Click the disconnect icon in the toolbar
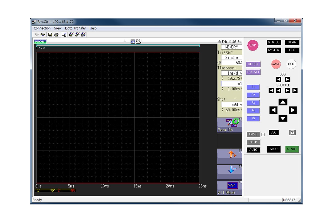This screenshot has height=222, width=333. click(43, 35)
